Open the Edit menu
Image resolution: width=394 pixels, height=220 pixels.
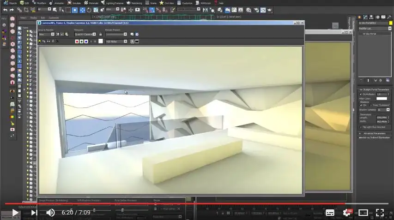pyautogui.click(x=24, y=3)
